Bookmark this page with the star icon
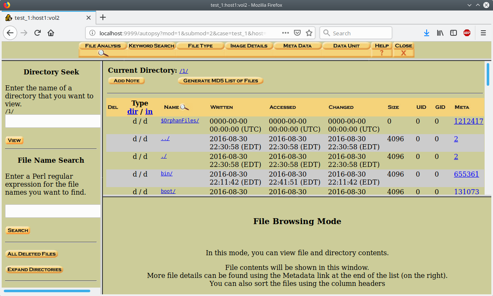The width and height of the screenshot is (493, 296). (309, 33)
